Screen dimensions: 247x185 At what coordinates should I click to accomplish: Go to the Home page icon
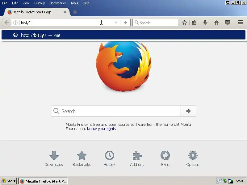216,23
